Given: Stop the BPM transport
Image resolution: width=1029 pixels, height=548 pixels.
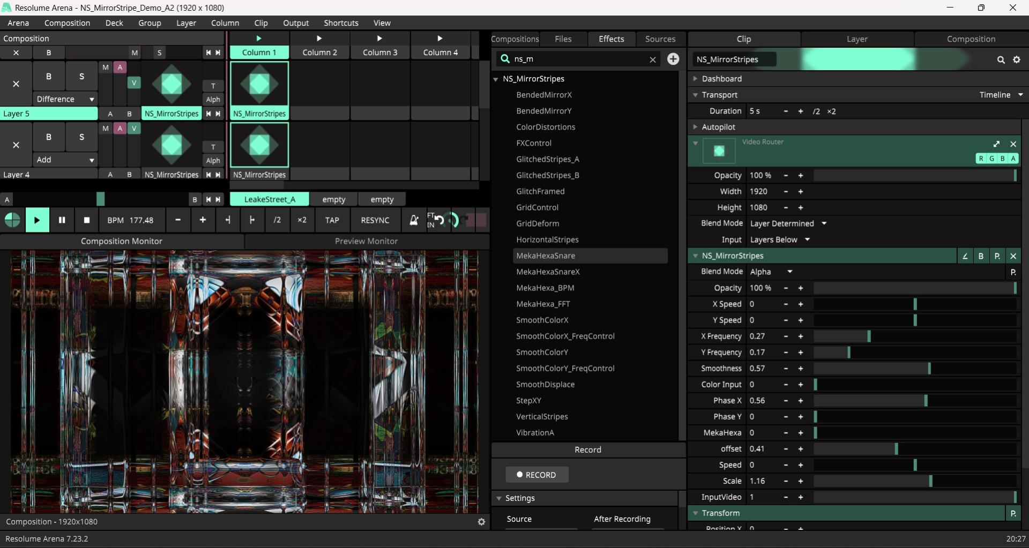Looking at the screenshot, I should click(87, 220).
